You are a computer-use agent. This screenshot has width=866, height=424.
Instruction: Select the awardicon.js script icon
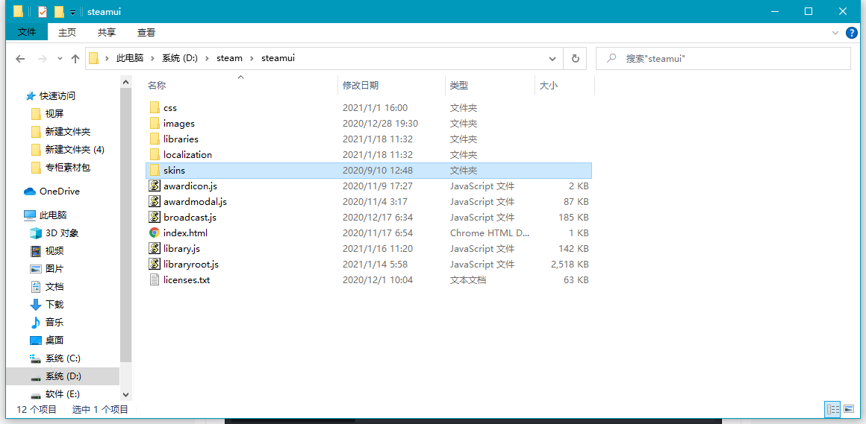click(x=155, y=186)
